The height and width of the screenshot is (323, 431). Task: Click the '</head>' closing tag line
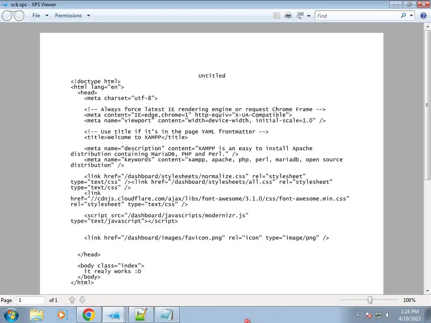coord(89,254)
